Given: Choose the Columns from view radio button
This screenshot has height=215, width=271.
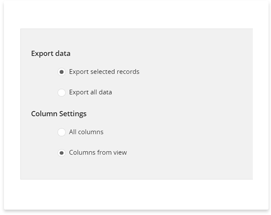Looking at the screenshot, I should coord(62,153).
